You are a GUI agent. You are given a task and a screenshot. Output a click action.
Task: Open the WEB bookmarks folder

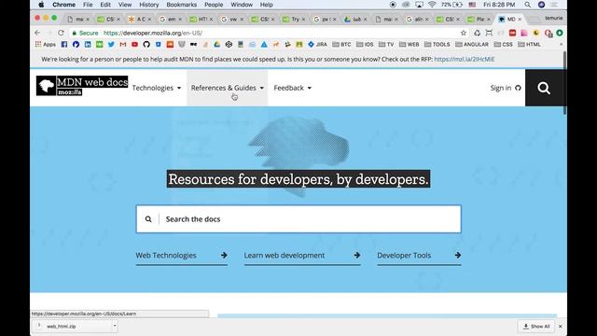(x=409, y=45)
